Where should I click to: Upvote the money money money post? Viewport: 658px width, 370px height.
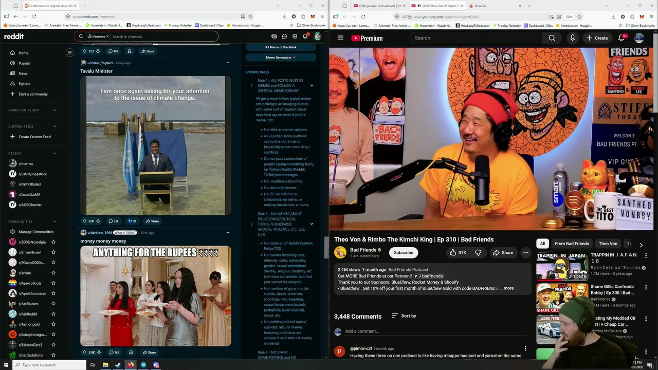pos(84,353)
